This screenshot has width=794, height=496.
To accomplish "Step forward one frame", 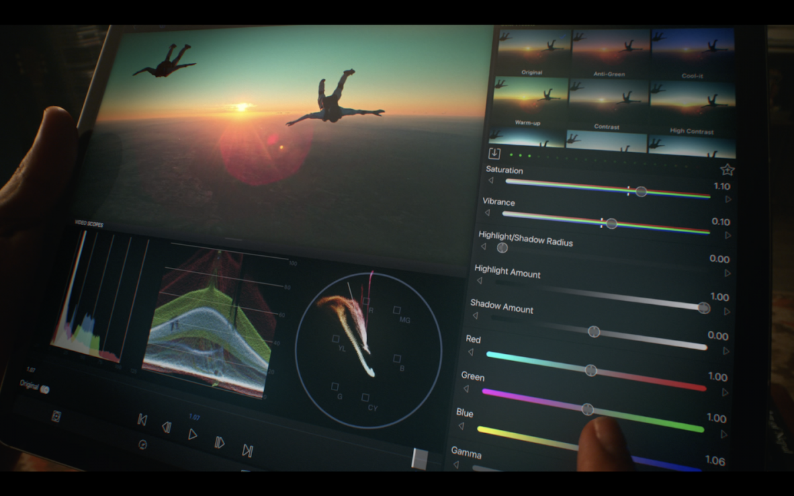I will pos(220,442).
